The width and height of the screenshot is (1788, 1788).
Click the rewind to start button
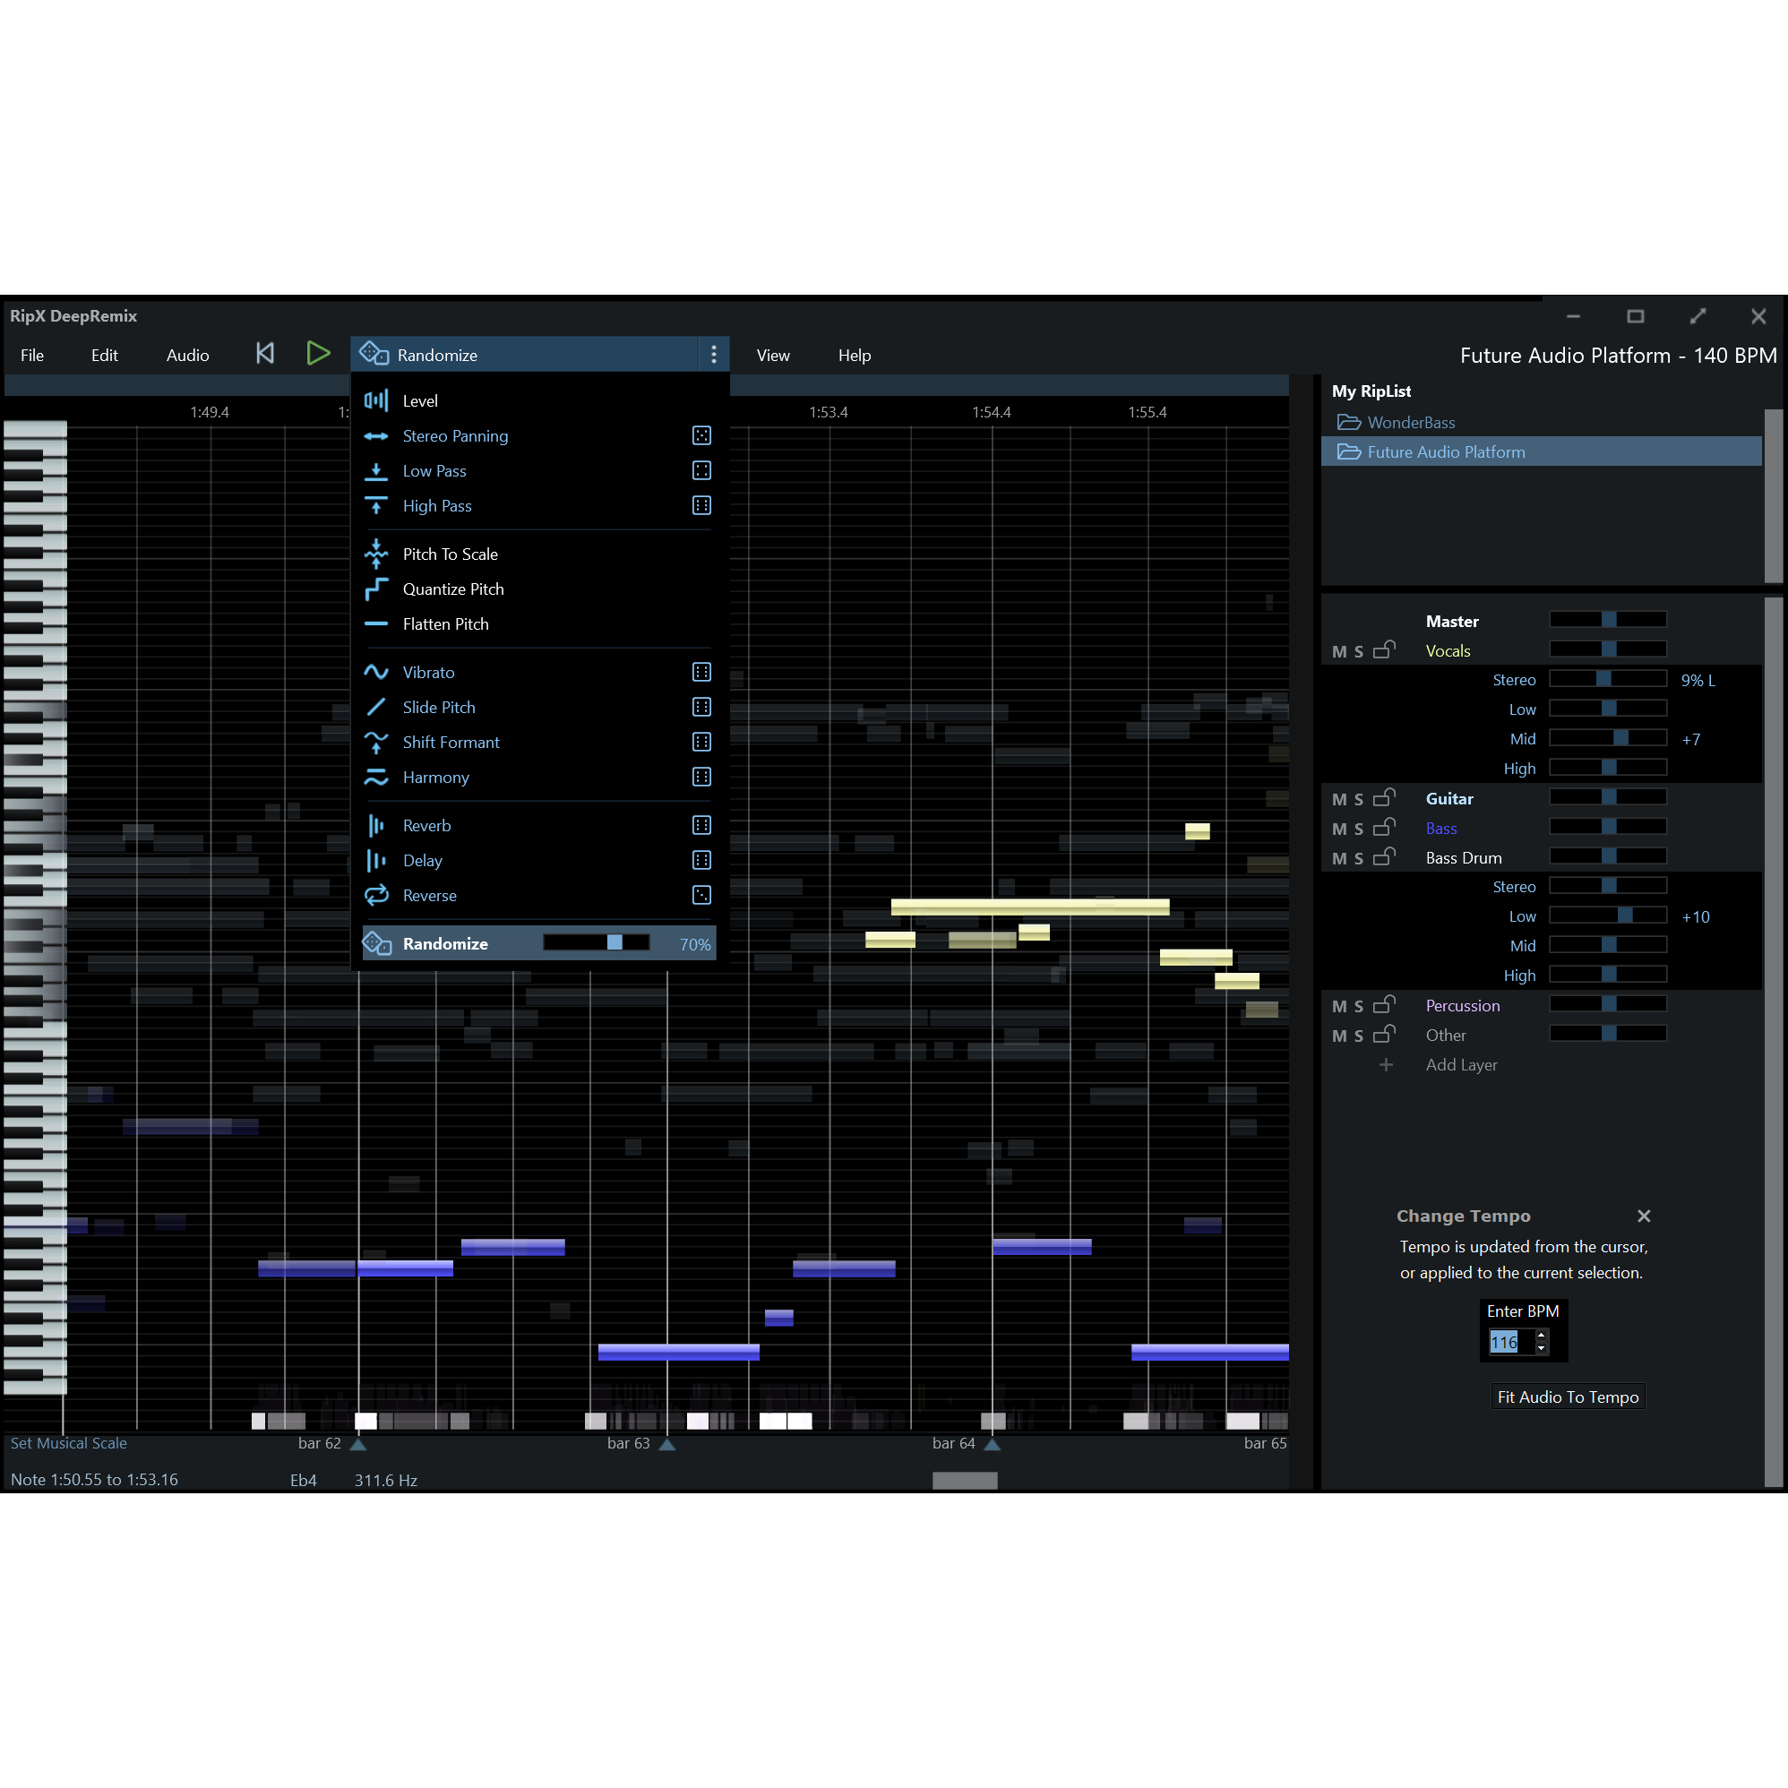pyautogui.click(x=264, y=353)
